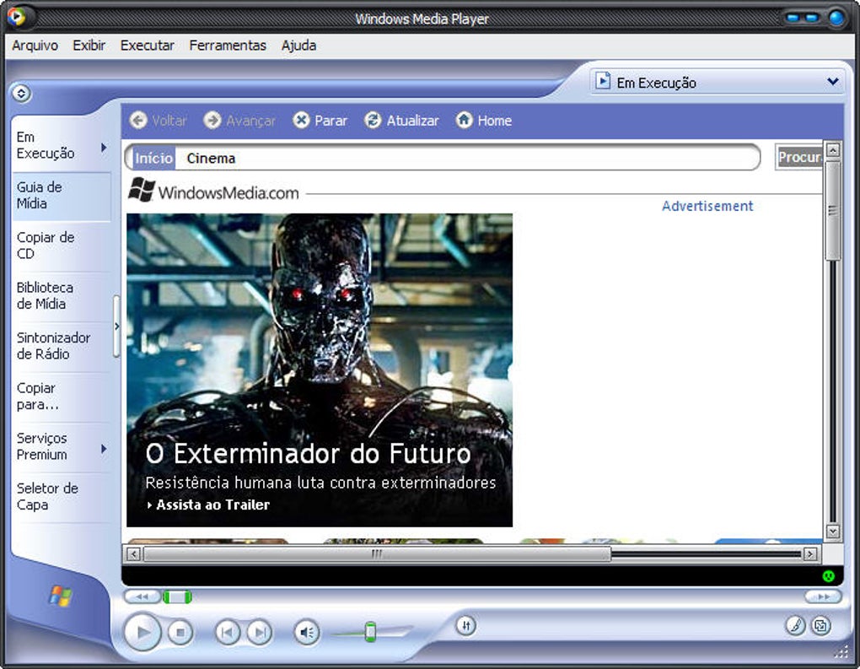The height and width of the screenshot is (669, 860).
Task: Skip to previous track button
Action: pyautogui.click(x=227, y=633)
